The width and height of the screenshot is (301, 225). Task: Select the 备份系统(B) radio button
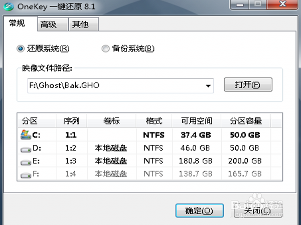105,48
